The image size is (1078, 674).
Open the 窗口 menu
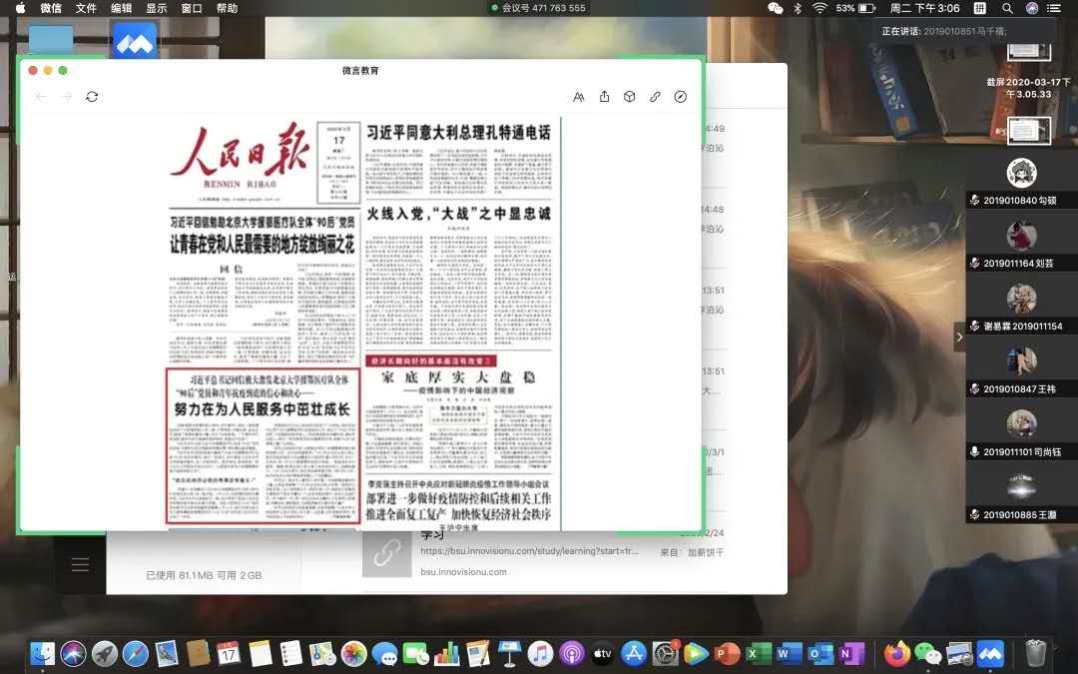tap(192, 8)
